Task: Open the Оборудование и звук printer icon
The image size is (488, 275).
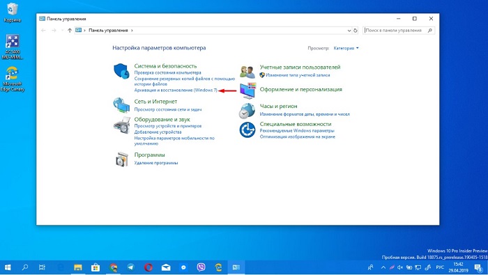Action: tap(121, 125)
